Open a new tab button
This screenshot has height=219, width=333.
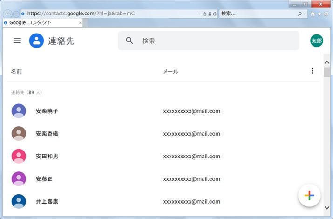point(86,23)
